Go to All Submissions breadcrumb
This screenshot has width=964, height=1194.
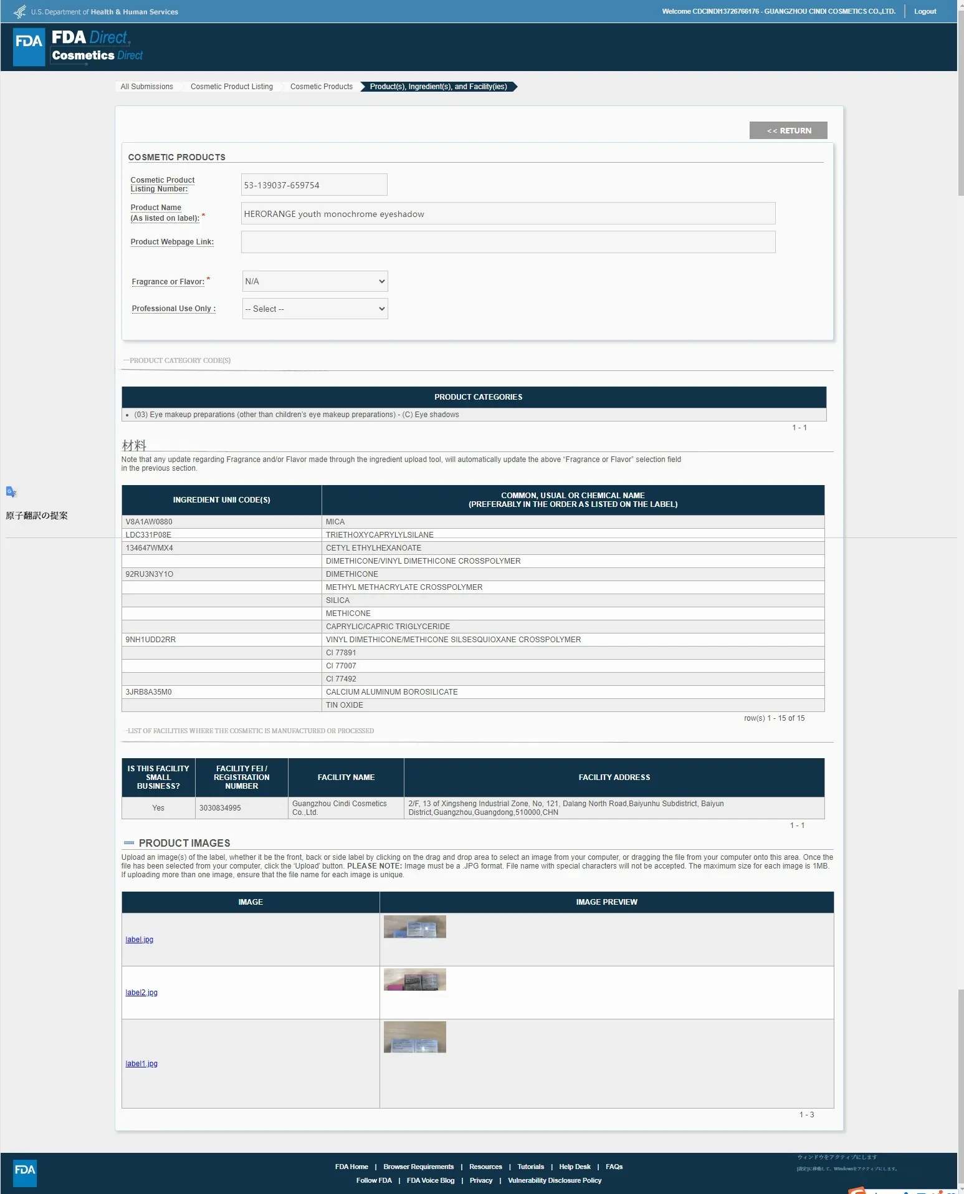tap(146, 87)
